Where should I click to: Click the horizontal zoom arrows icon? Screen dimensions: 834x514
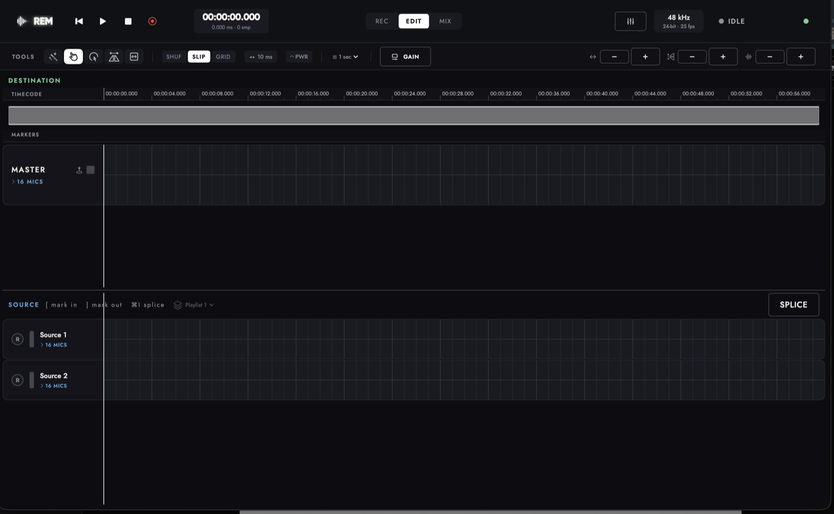(593, 57)
